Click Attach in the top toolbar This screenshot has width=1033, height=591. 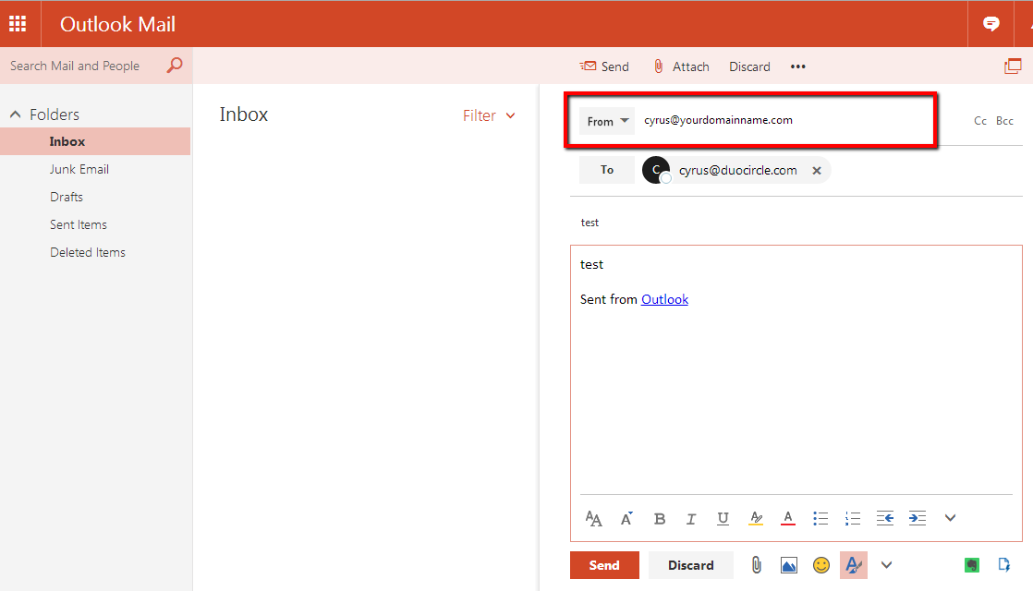[681, 66]
